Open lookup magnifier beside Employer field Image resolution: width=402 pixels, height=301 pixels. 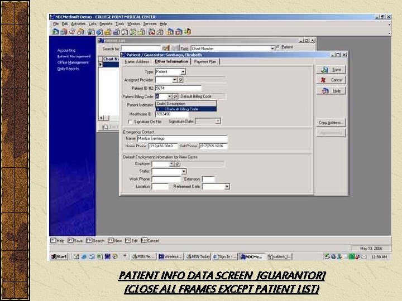[178, 164]
